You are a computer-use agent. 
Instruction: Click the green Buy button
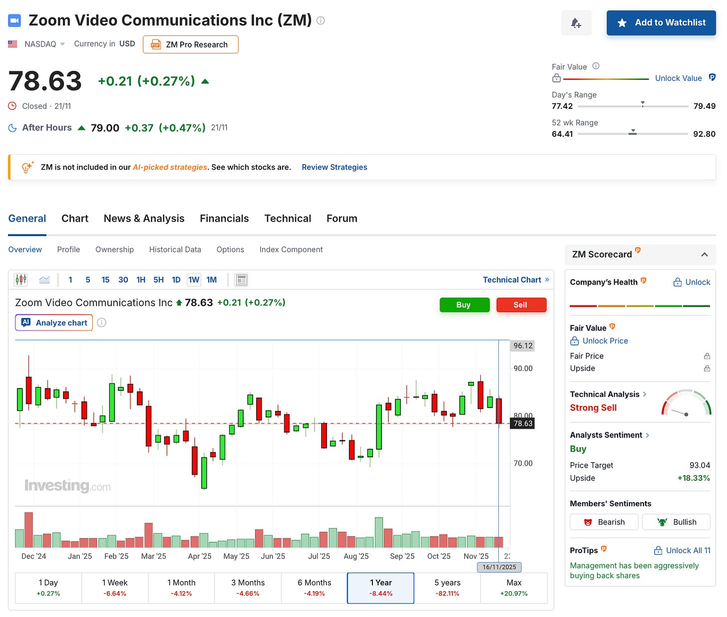(463, 305)
